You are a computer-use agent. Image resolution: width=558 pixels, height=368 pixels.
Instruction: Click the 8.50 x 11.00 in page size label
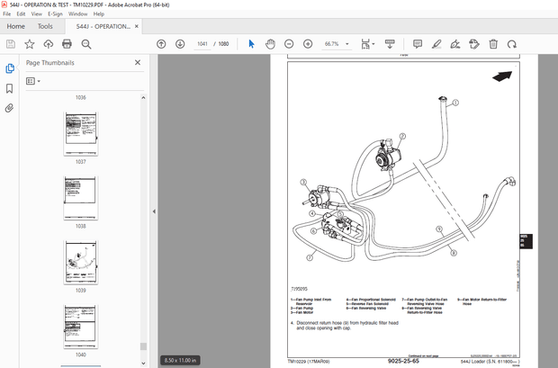[x=180, y=360]
